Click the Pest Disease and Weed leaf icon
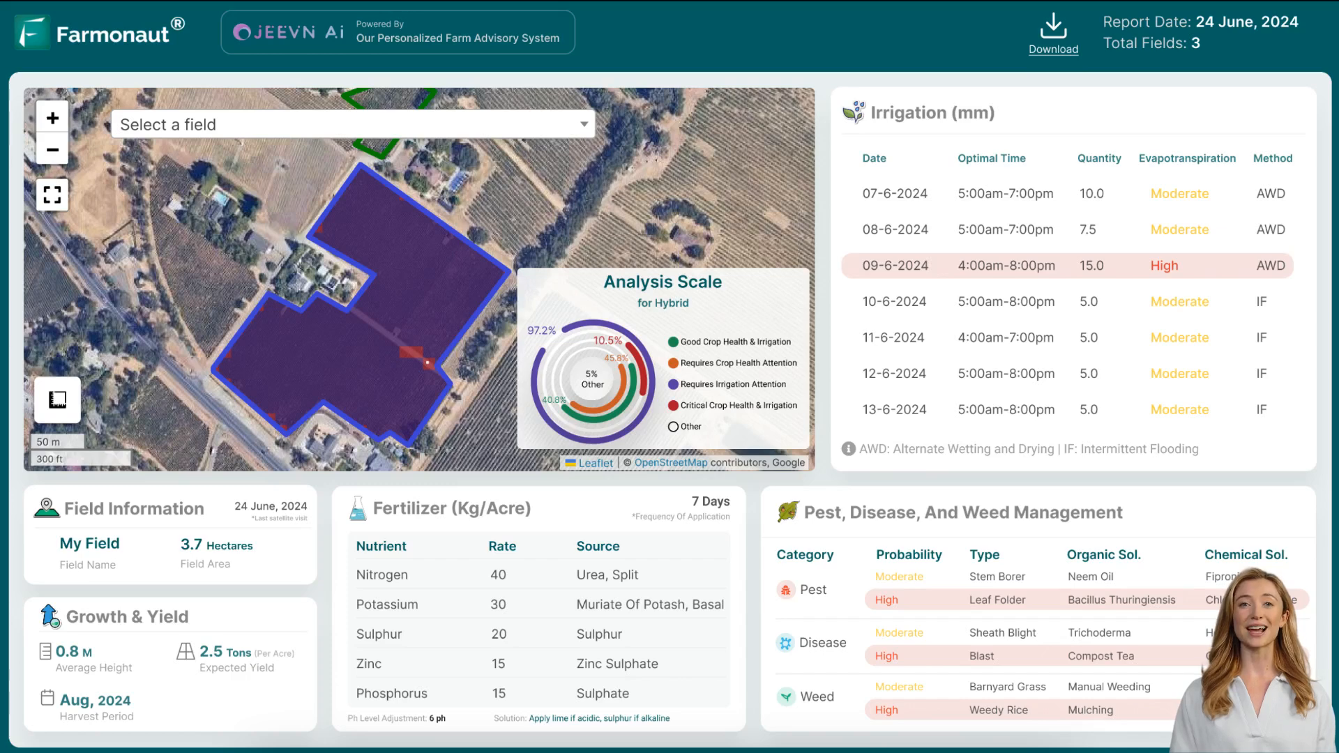1339x753 pixels. [787, 512]
